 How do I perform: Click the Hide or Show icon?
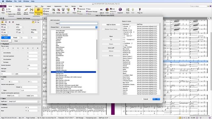tap(102, 10)
